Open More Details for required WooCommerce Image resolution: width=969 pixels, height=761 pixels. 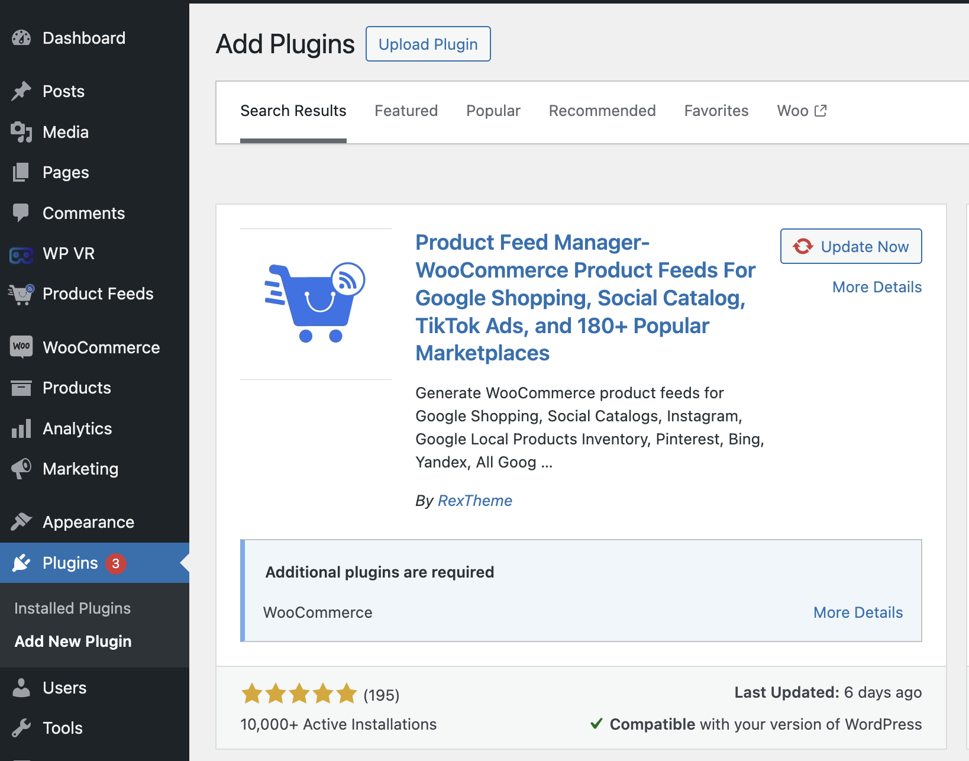[858, 612]
